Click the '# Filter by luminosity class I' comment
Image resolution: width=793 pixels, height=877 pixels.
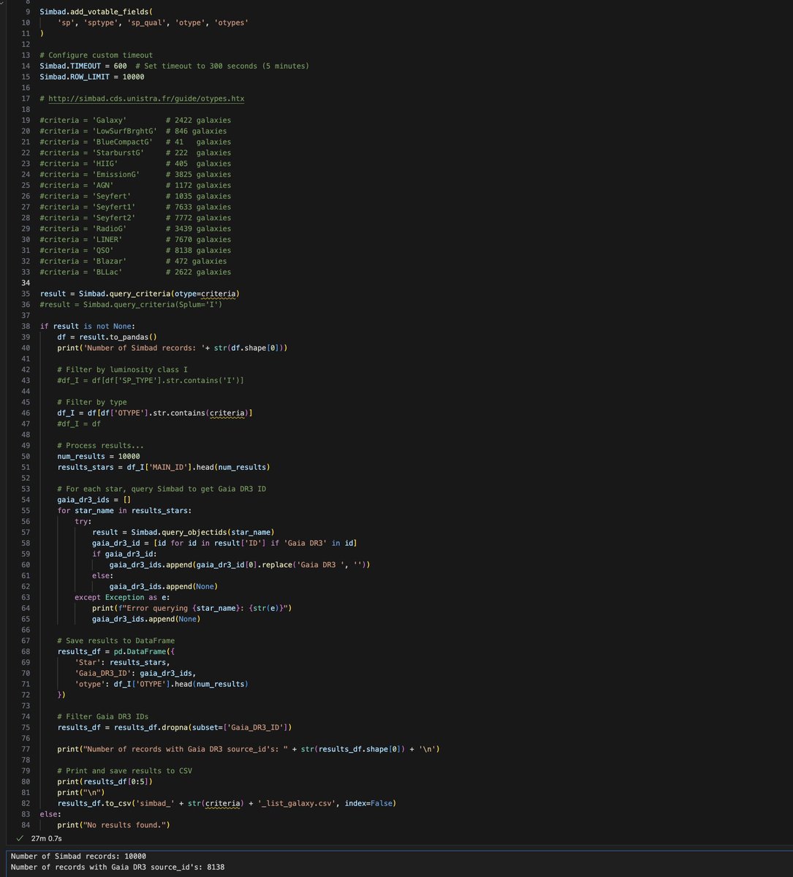coord(122,370)
